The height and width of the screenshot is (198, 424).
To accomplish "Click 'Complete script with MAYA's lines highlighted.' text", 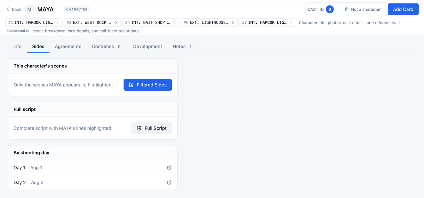I will 63,128.
